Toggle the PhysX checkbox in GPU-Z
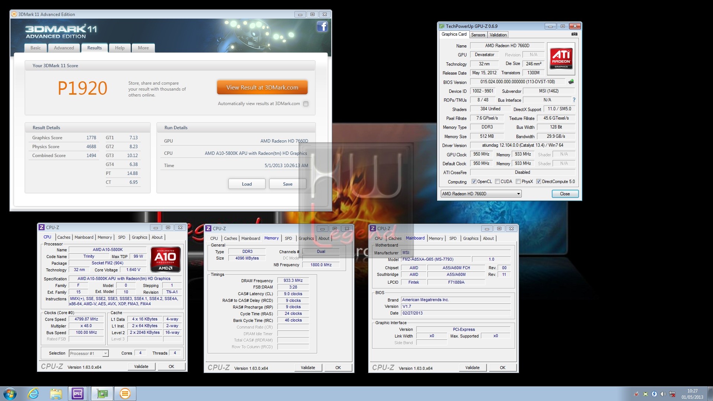The width and height of the screenshot is (713, 401). pos(518,182)
